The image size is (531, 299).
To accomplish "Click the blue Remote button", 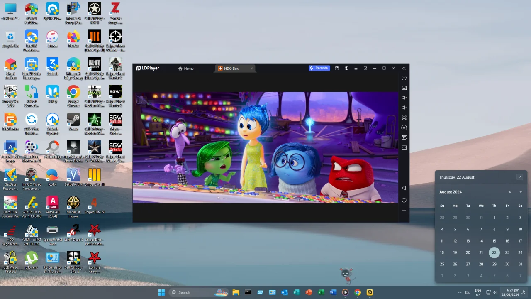I will click(319, 68).
